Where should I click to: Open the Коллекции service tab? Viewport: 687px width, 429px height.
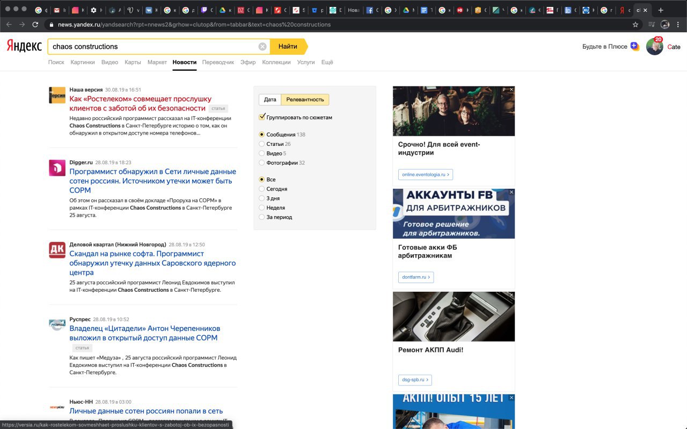[276, 62]
